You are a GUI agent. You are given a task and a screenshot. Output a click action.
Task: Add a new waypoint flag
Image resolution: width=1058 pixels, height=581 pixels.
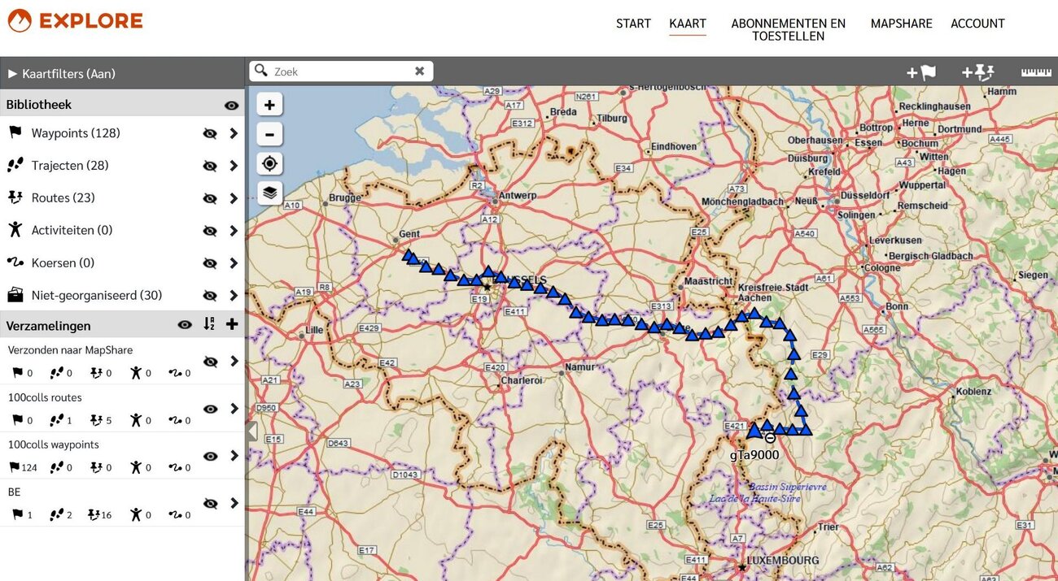coord(921,72)
